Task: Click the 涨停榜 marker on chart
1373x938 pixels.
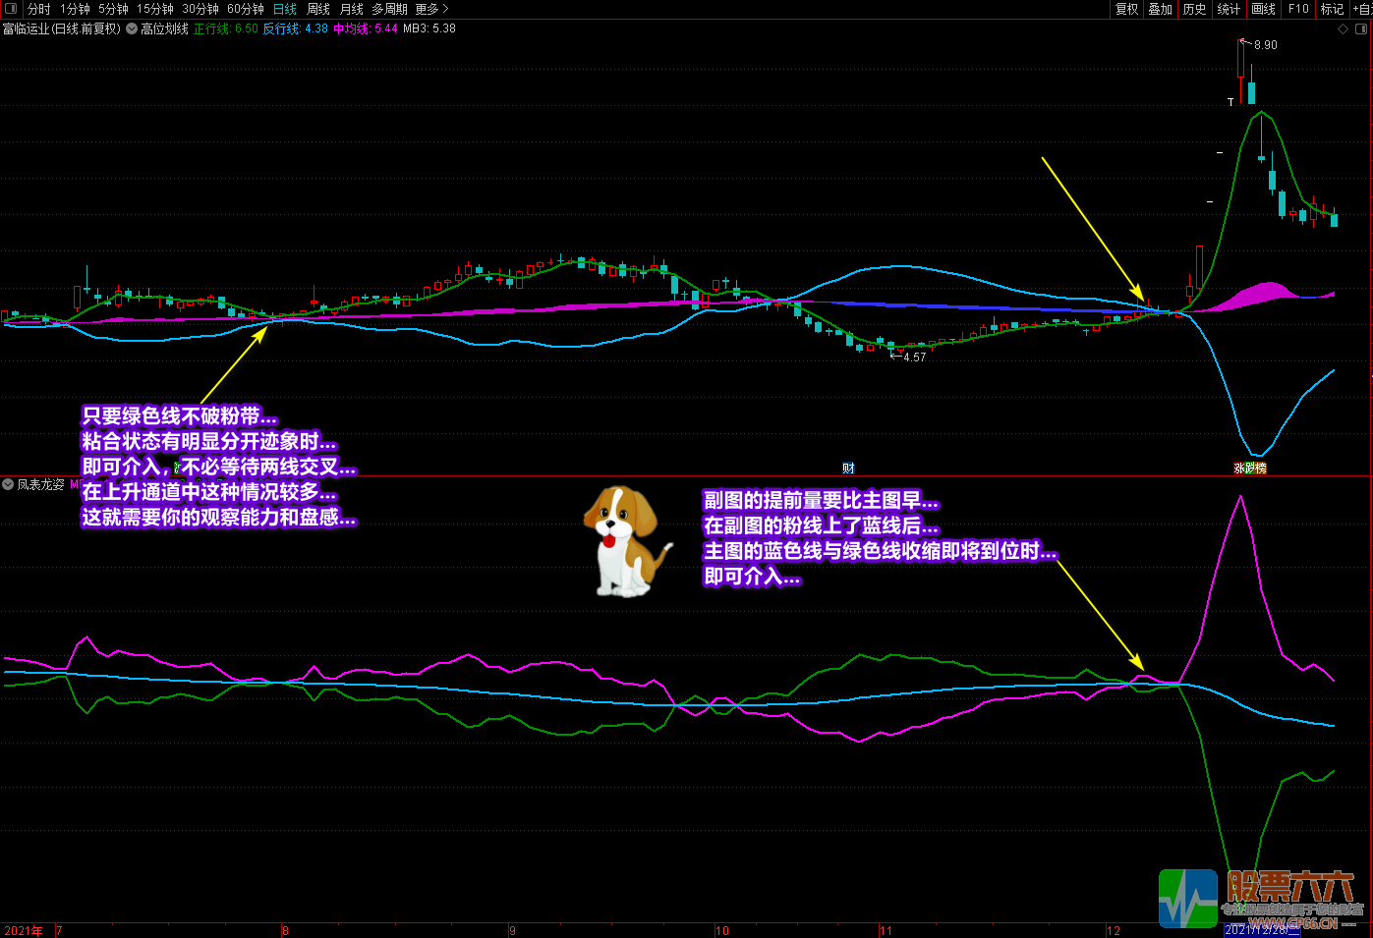Action: pyautogui.click(x=1250, y=469)
